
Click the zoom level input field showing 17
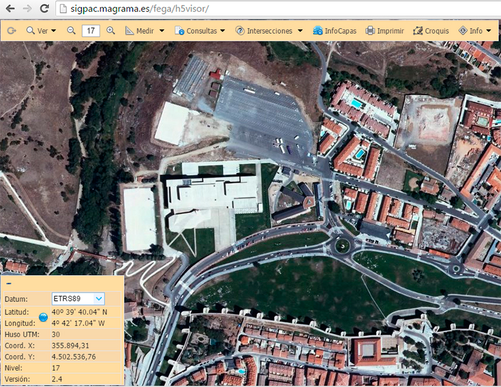click(x=91, y=31)
